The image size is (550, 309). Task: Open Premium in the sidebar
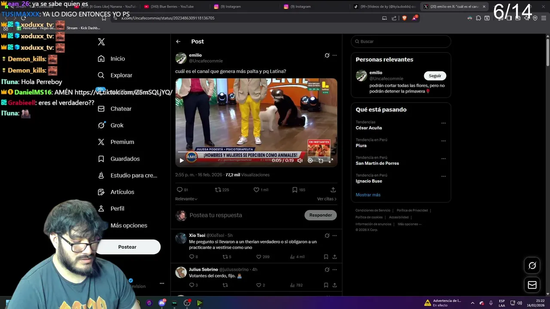pyautogui.click(x=116, y=142)
